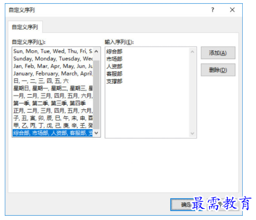Screen dimensions: 256x220
Task: Click blank area of 输入序列 text box
Action: coord(147,111)
